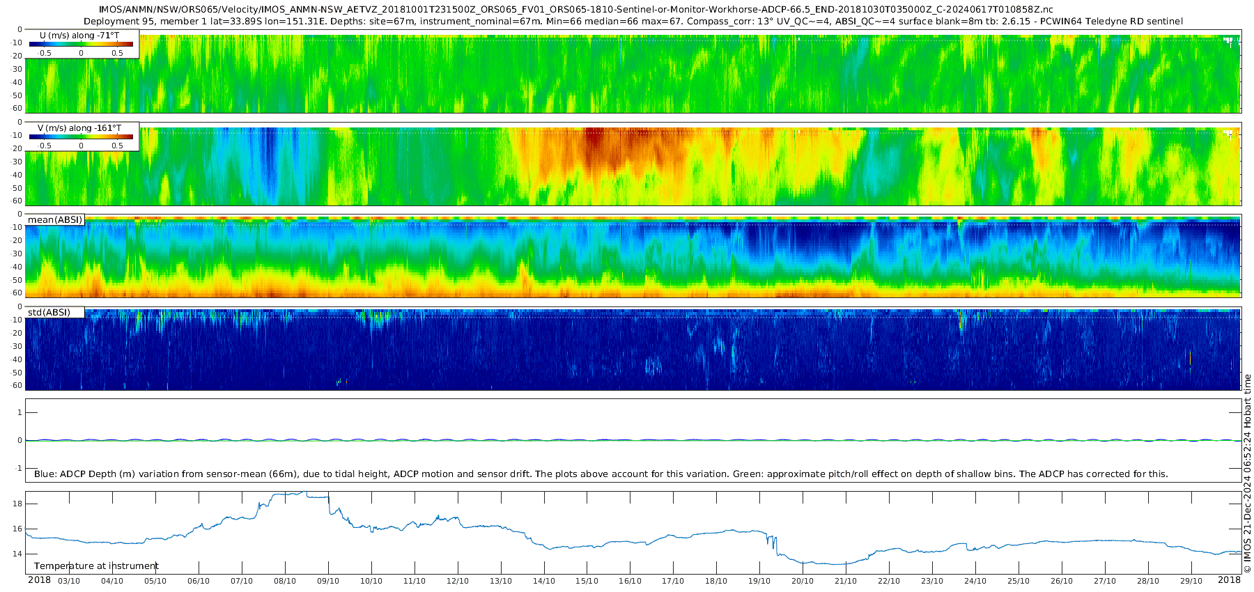This screenshot has width=1254, height=592.
Task: Click the 18 tick on the temperature axis
Action: (18, 504)
